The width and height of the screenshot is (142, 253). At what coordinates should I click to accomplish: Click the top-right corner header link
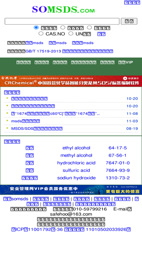pos(132,2)
